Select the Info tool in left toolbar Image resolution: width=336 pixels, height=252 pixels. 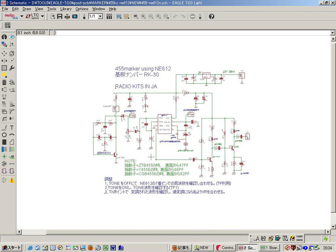coord(4,37)
